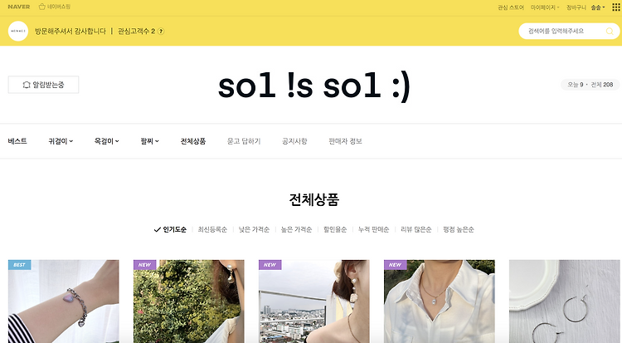Click the round store profile logo
The width and height of the screenshot is (622, 343).
tap(18, 31)
